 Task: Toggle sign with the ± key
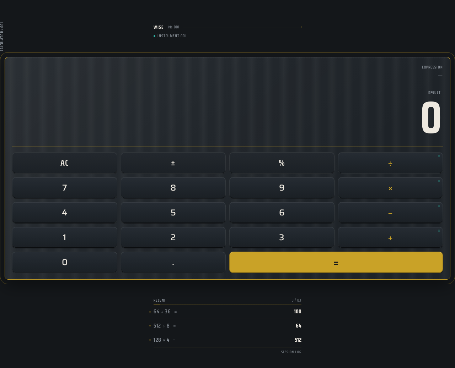point(173,163)
